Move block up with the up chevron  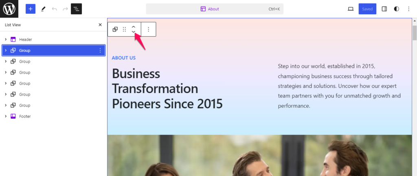pyautogui.click(x=134, y=27)
